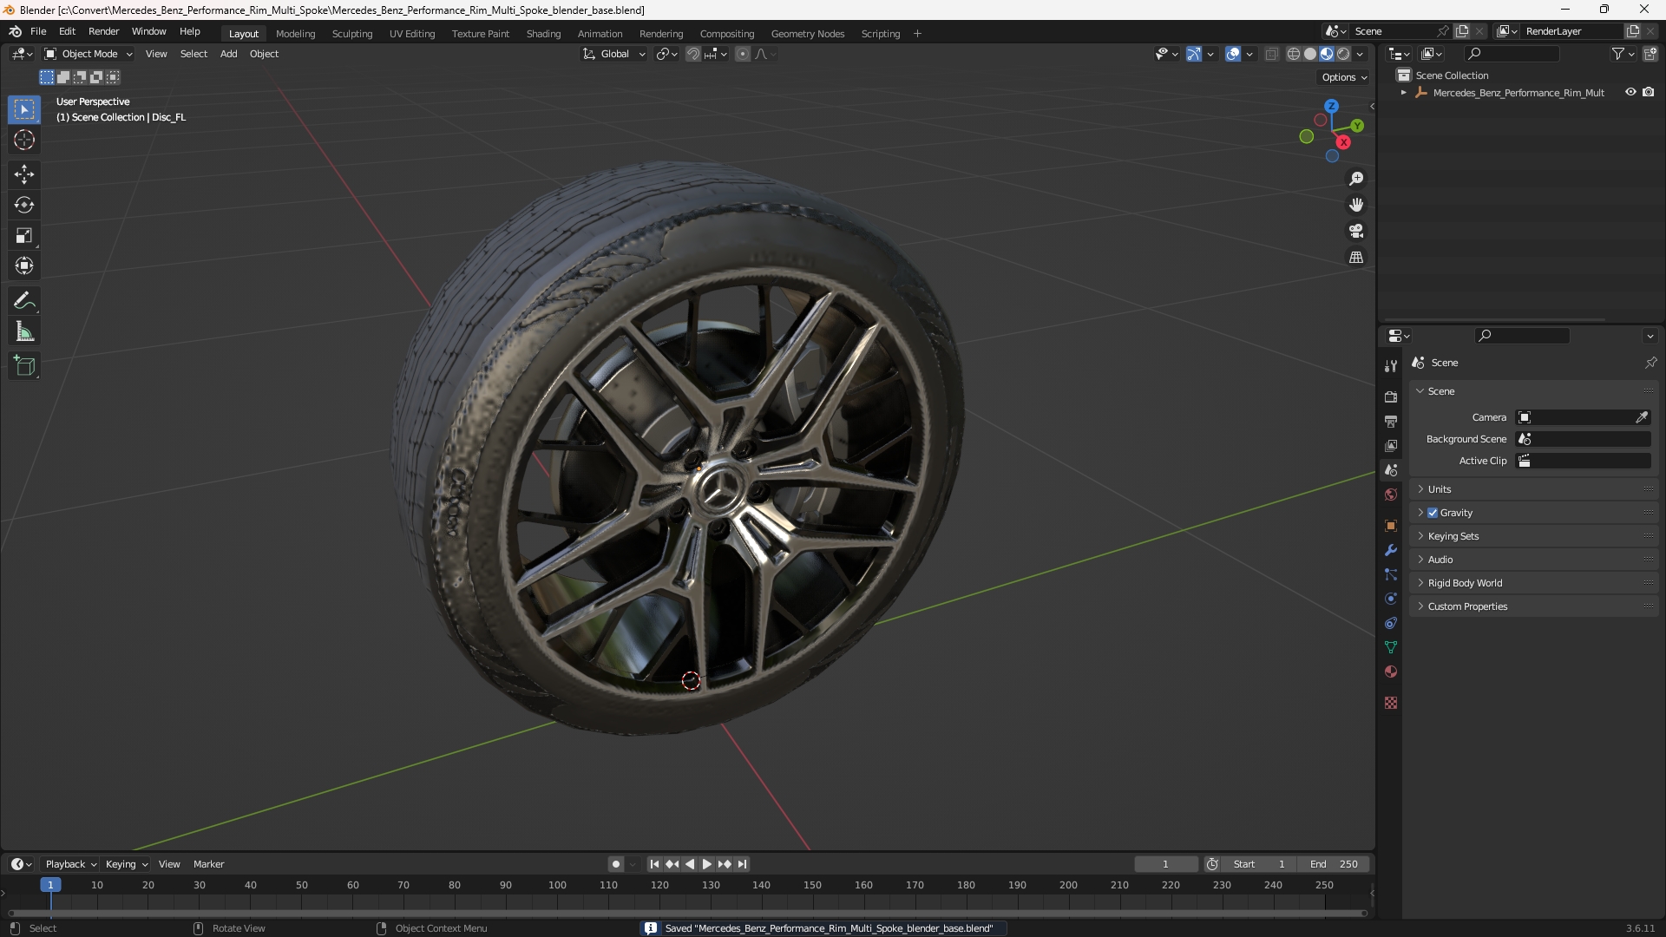Select the Cursor tool in toolbar
Viewport: 1666px width, 937px height.
(24, 140)
